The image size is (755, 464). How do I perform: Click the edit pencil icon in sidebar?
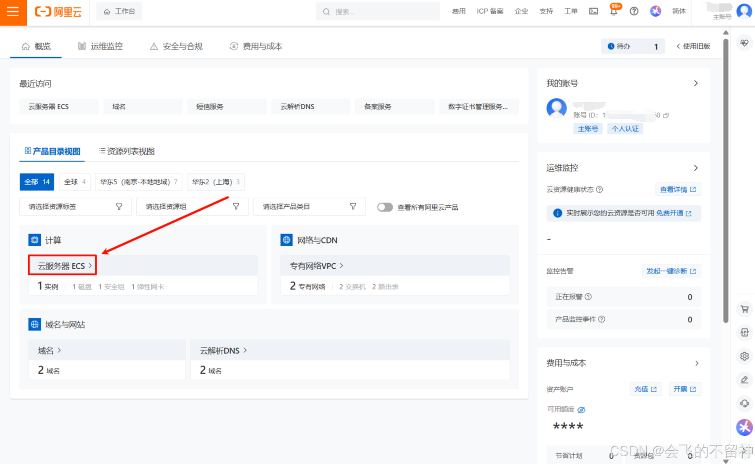coord(744,380)
